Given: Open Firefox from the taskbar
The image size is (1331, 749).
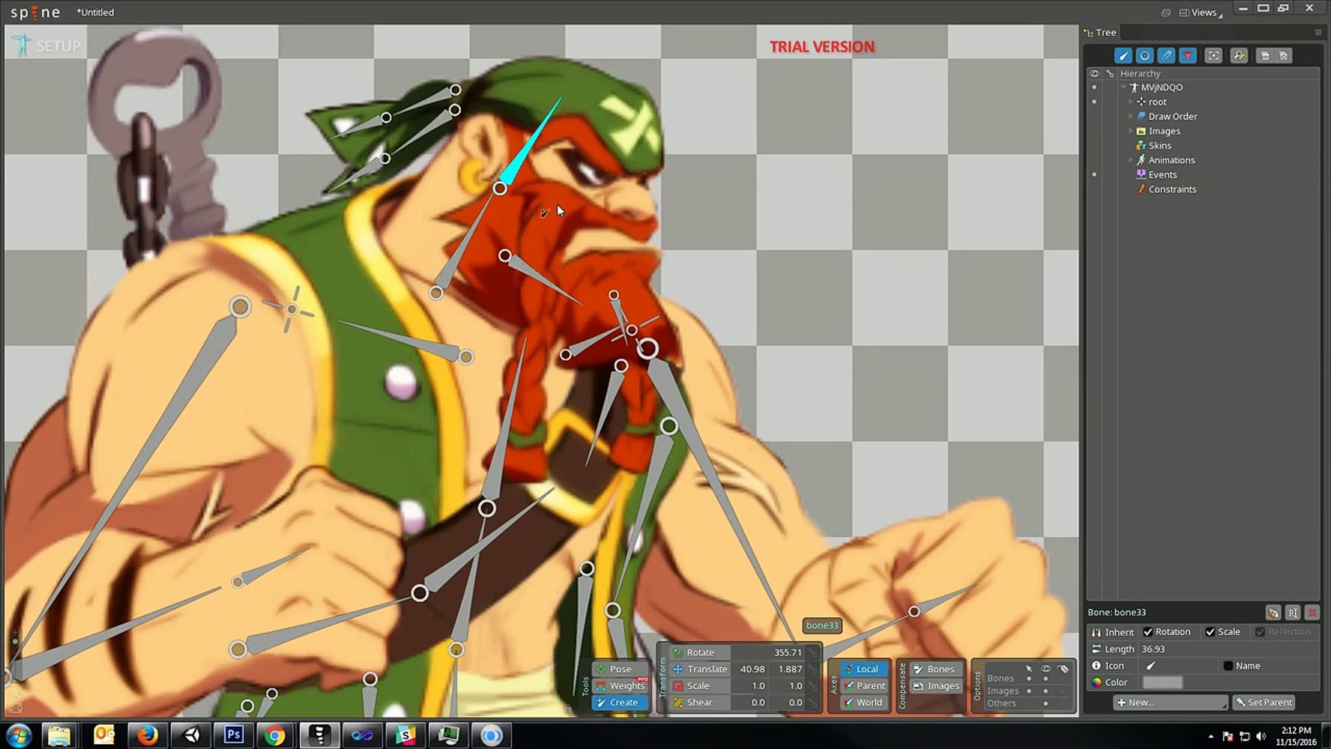Looking at the screenshot, I should pyautogui.click(x=147, y=735).
